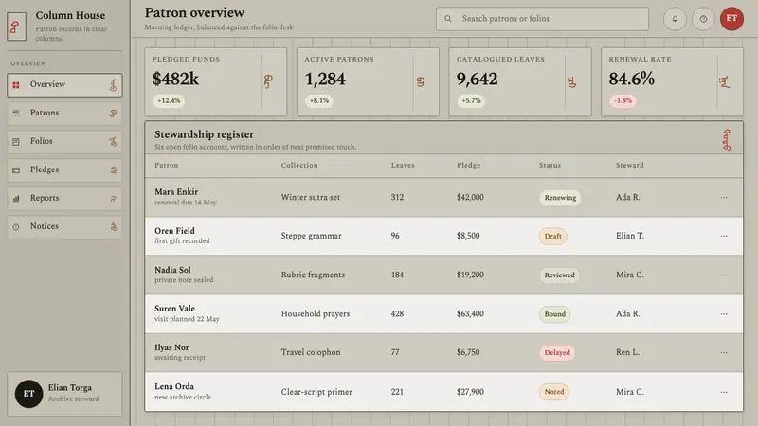Open row actions for Suren Vale
The image size is (758, 426).
[x=724, y=314]
